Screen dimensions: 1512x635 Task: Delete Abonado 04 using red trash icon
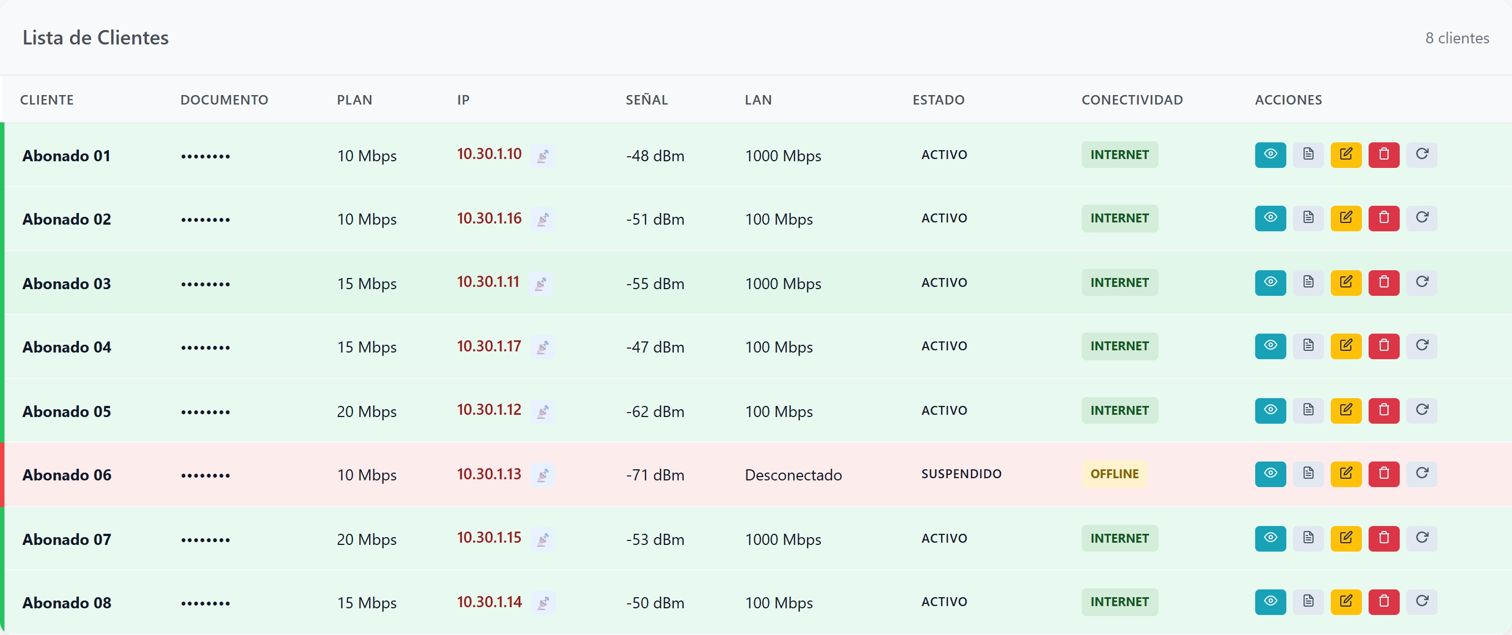pos(1384,346)
